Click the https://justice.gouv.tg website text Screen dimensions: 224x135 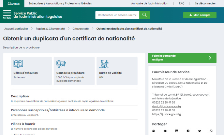coord(166,114)
